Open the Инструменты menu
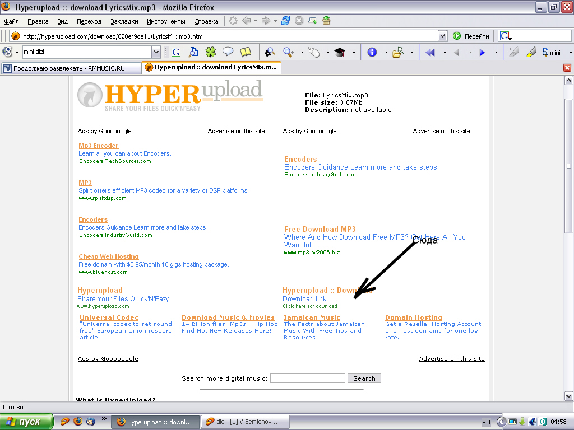 pyautogui.click(x=166, y=21)
